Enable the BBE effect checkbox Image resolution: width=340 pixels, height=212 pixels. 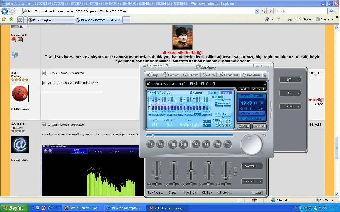216,97
